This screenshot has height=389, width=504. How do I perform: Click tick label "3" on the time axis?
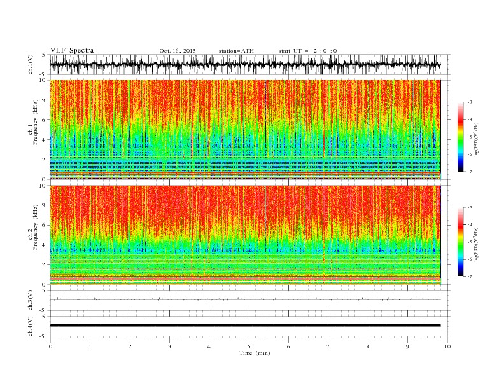pyautogui.click(x=169, y=346)
